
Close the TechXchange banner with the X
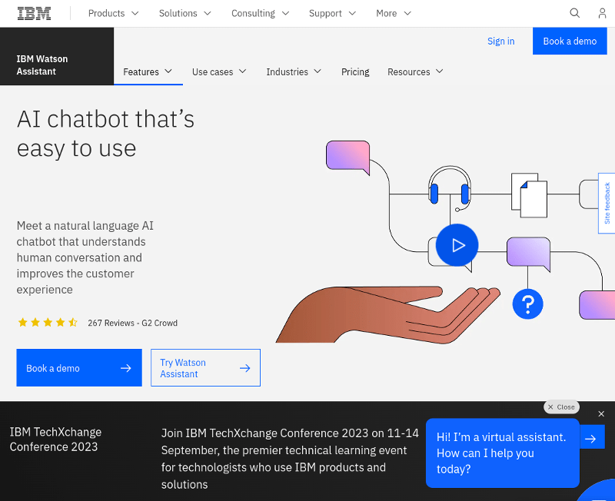click(601, 413)
